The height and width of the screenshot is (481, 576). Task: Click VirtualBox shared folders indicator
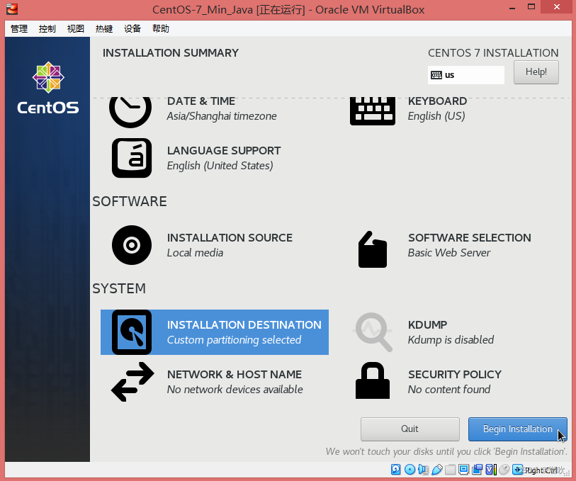451,469
